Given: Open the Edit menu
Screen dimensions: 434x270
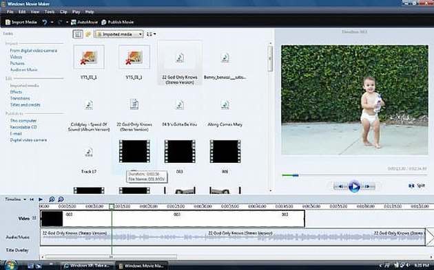Looking at the screenshot, I should coord(22,12).
